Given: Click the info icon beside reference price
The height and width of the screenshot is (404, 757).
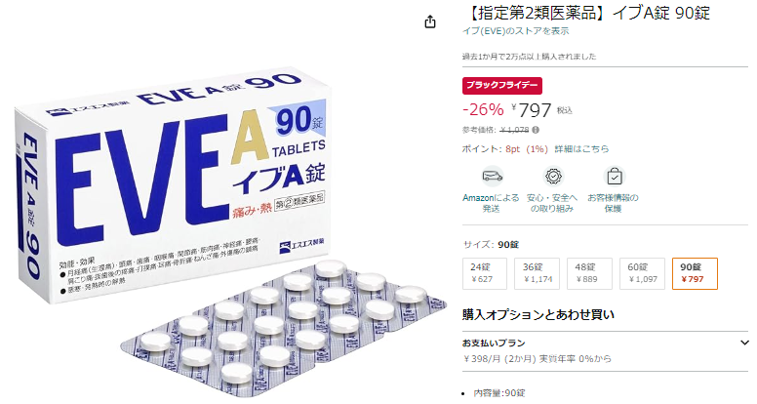Looking at the screenshot, I should pos(536,130).
